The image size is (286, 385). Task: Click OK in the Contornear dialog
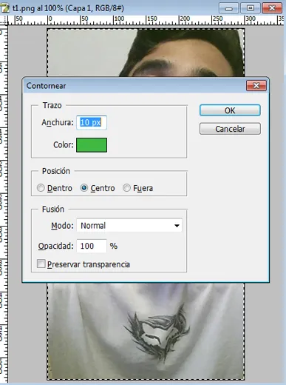230,110
